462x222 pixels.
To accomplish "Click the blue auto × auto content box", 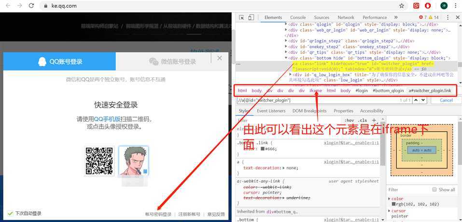I will click(421, 150).
